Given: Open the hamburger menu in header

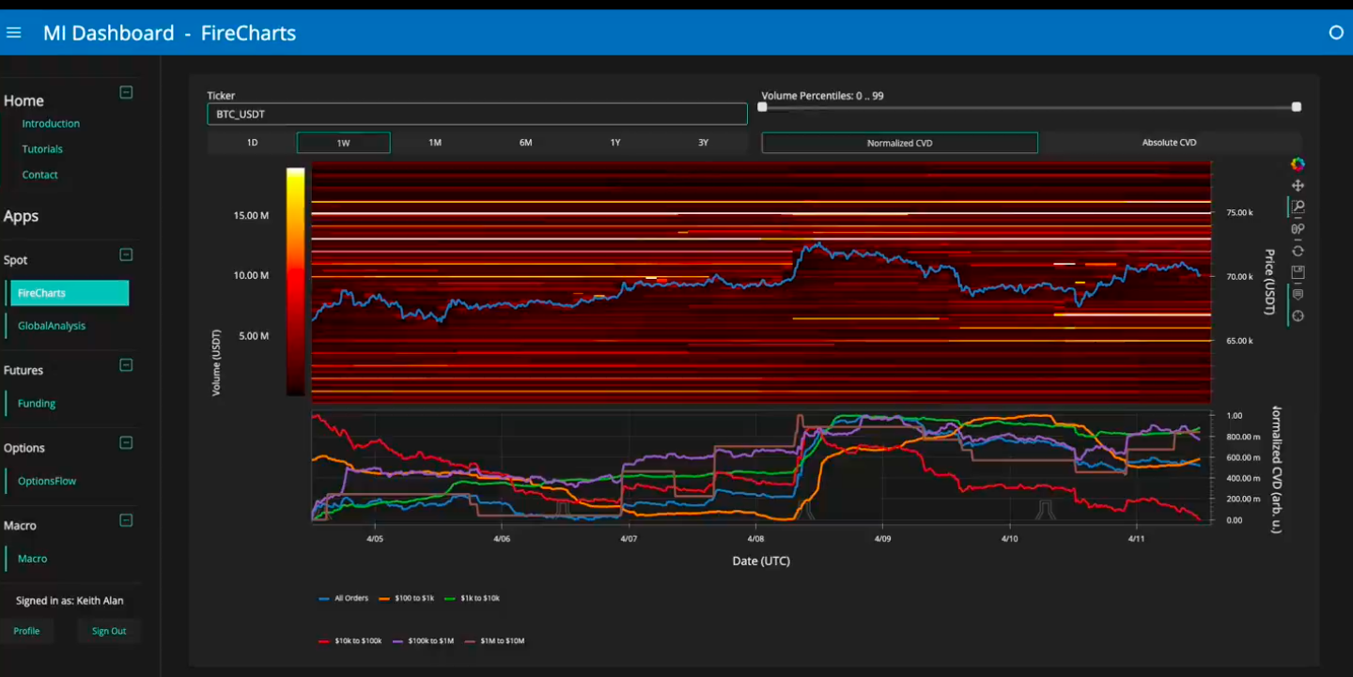Looking at the screenshot, I should pyautogui.click(x=14, y=33).
